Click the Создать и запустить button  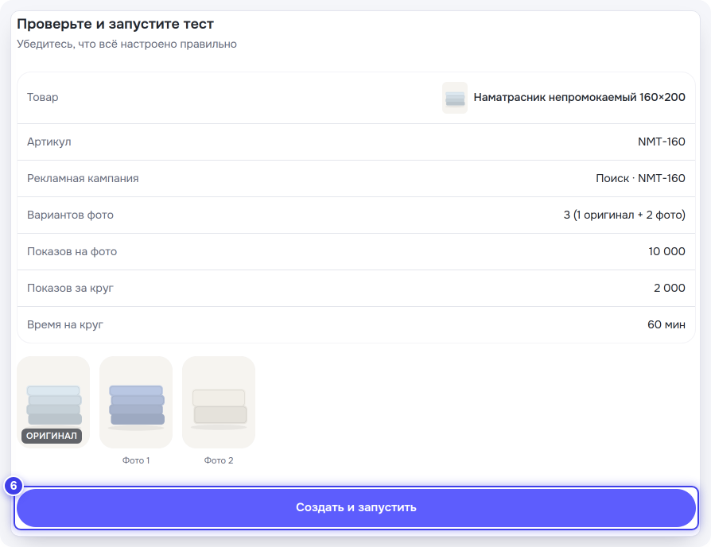click(356, 507)
